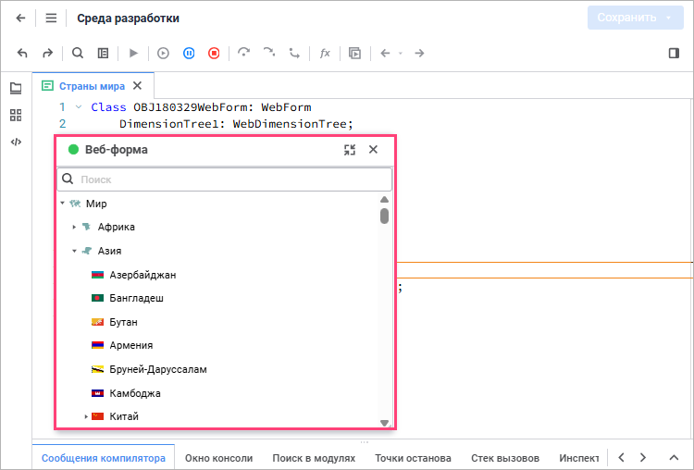Run the module with the play icon

(x=133, y=53)
